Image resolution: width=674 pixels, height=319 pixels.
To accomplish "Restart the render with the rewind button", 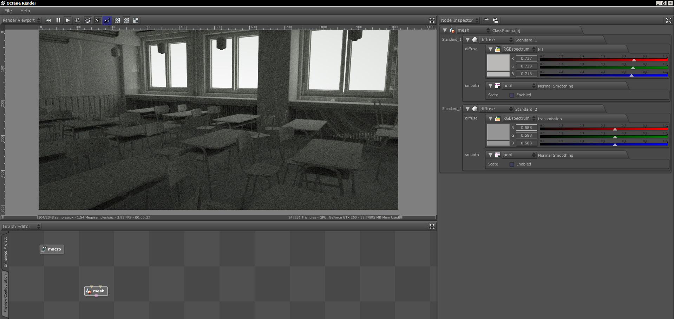I will tap(48, 20).
